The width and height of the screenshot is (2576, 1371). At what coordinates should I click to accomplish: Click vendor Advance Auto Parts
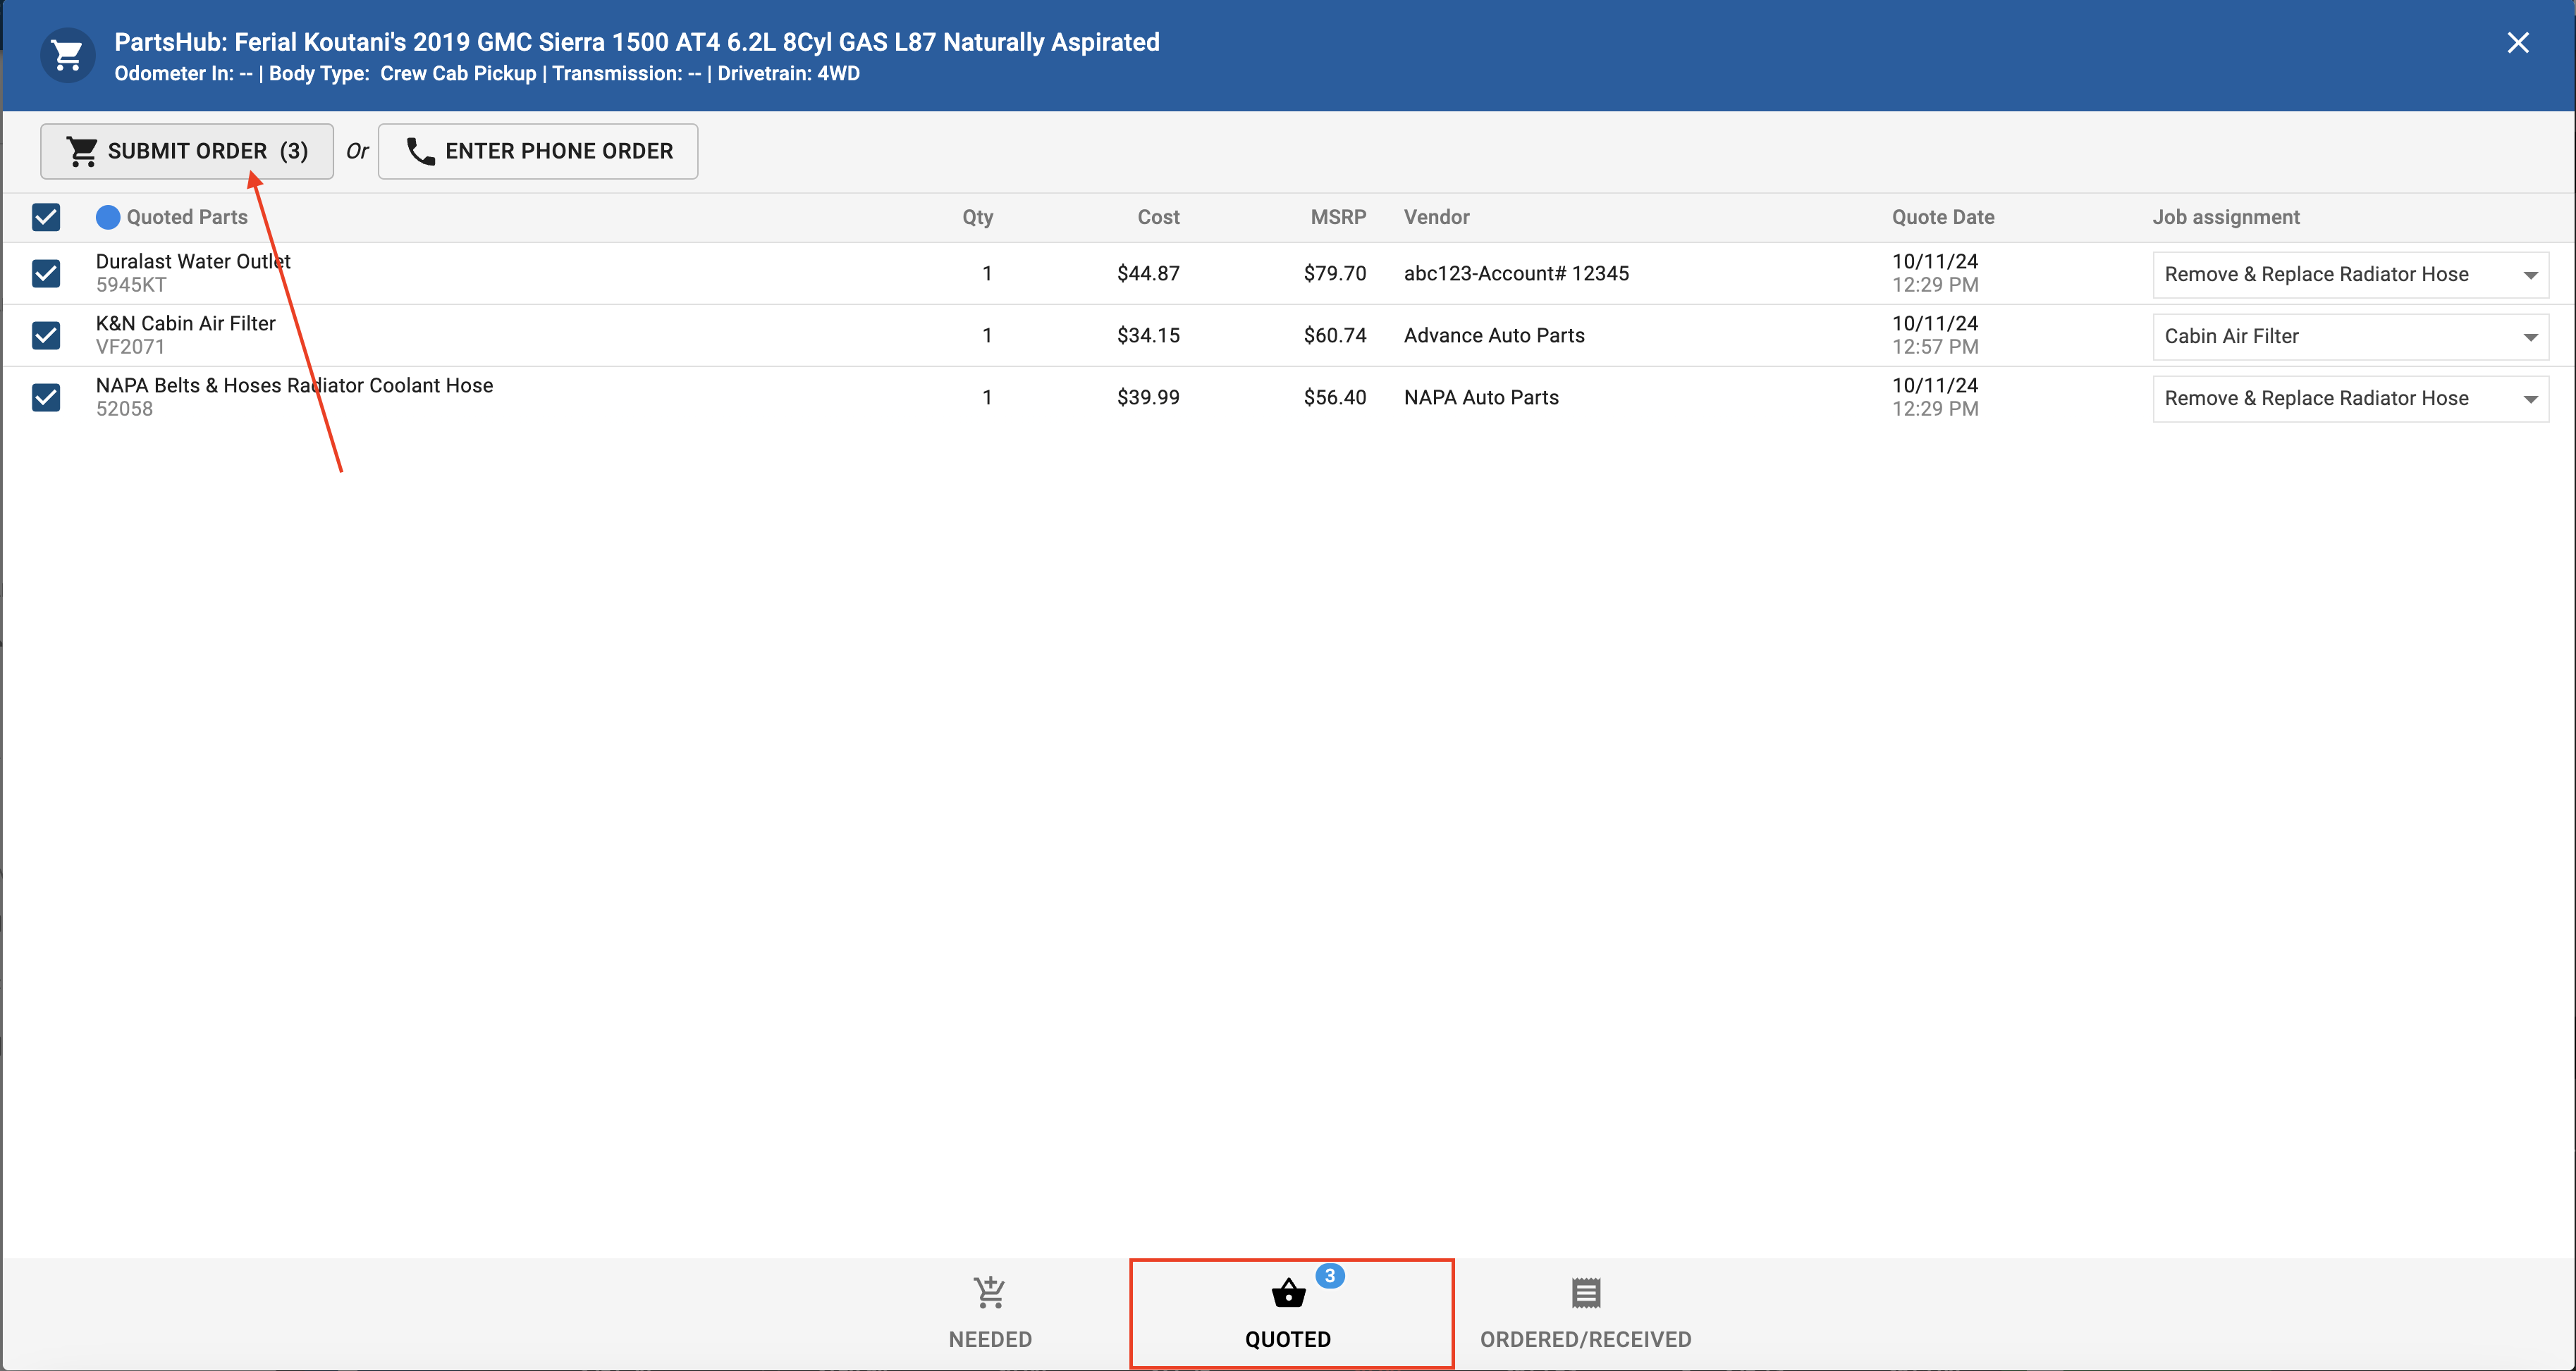(1494, 335)
